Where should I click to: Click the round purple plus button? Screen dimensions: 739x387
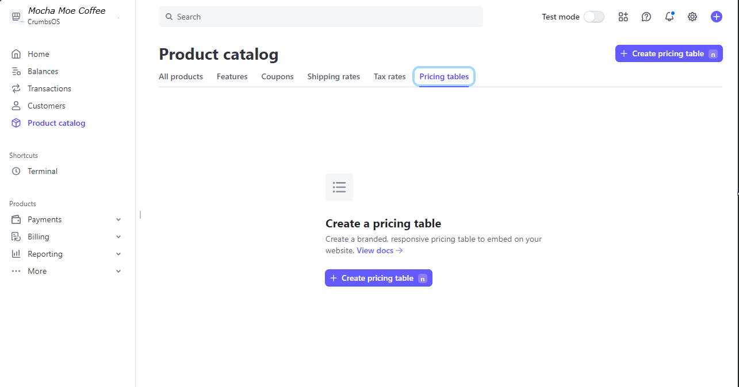(x=716, y=17)
